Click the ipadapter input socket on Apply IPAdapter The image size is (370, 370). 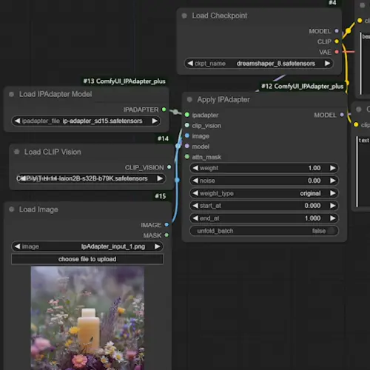click(187, 115)
